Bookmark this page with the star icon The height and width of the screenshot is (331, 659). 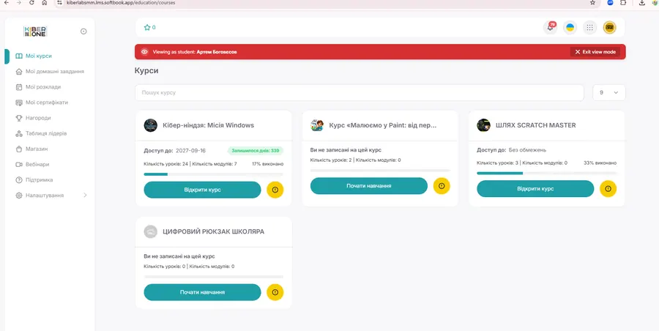pyautogui.click(x=592, y=2)
